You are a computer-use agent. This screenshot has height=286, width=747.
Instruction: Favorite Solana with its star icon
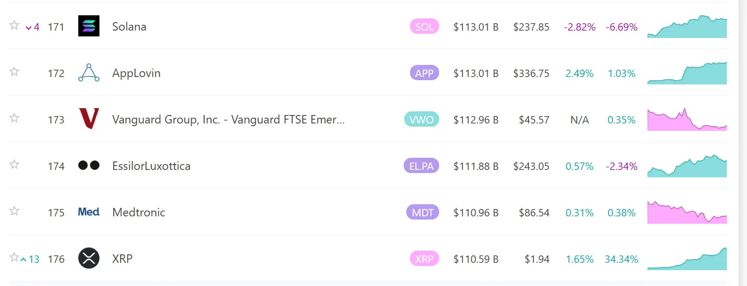click(14, 25)
